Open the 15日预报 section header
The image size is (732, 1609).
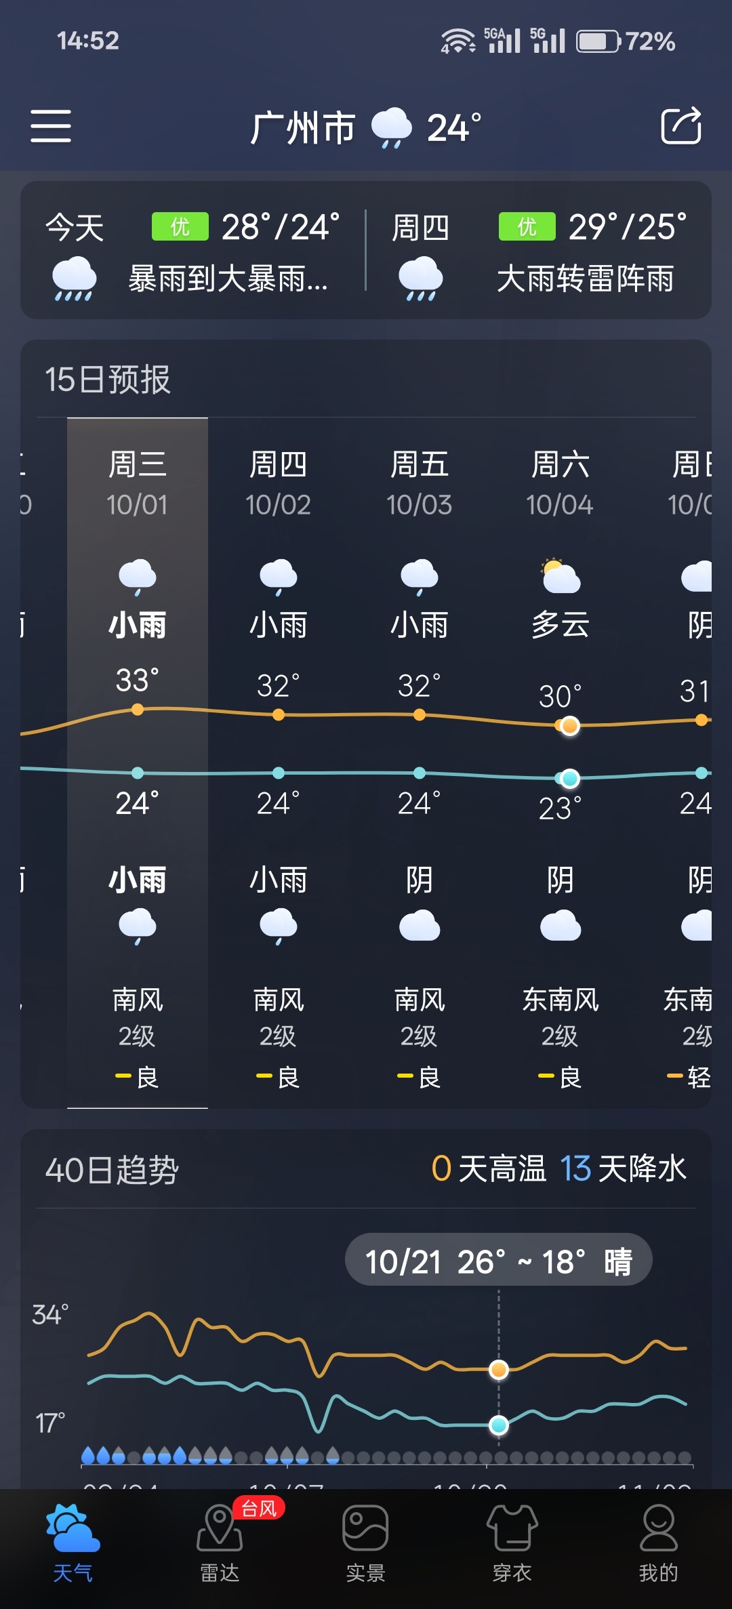[x=108, y=380]
